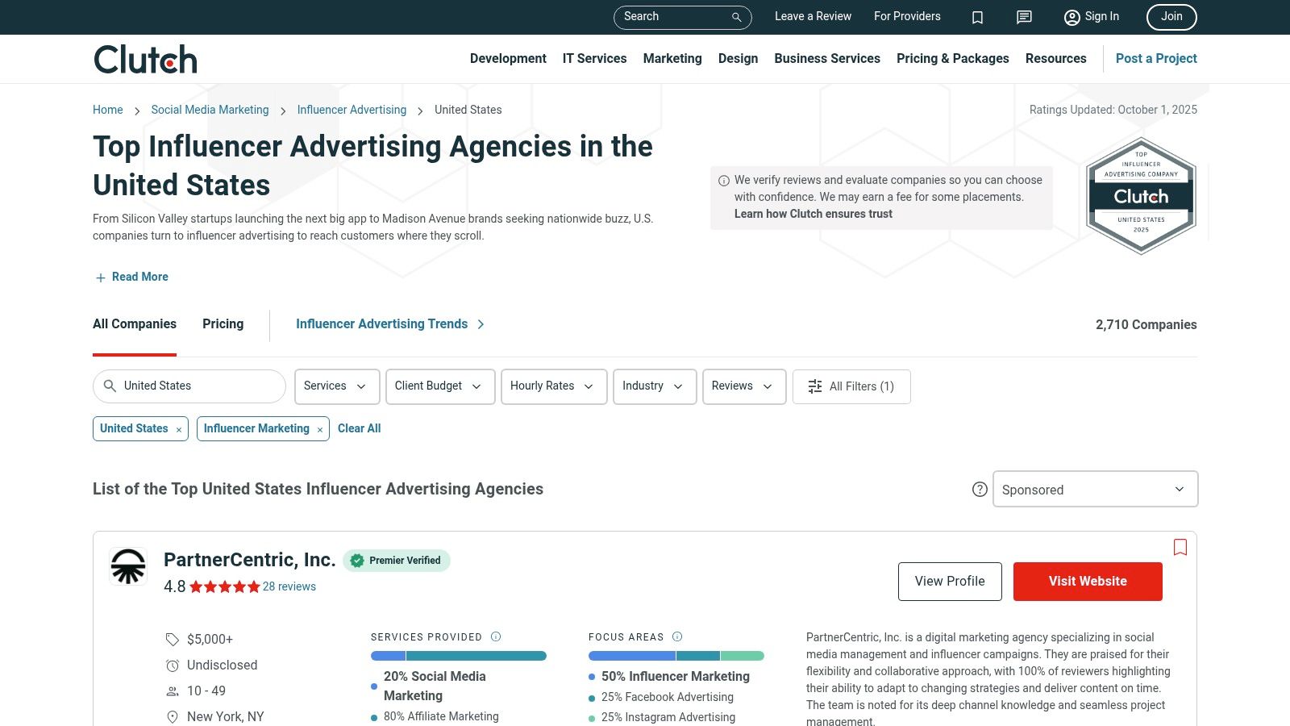Open the Reviews filter dropdown
Viewport: 1290px width, 726px height.
744,386
